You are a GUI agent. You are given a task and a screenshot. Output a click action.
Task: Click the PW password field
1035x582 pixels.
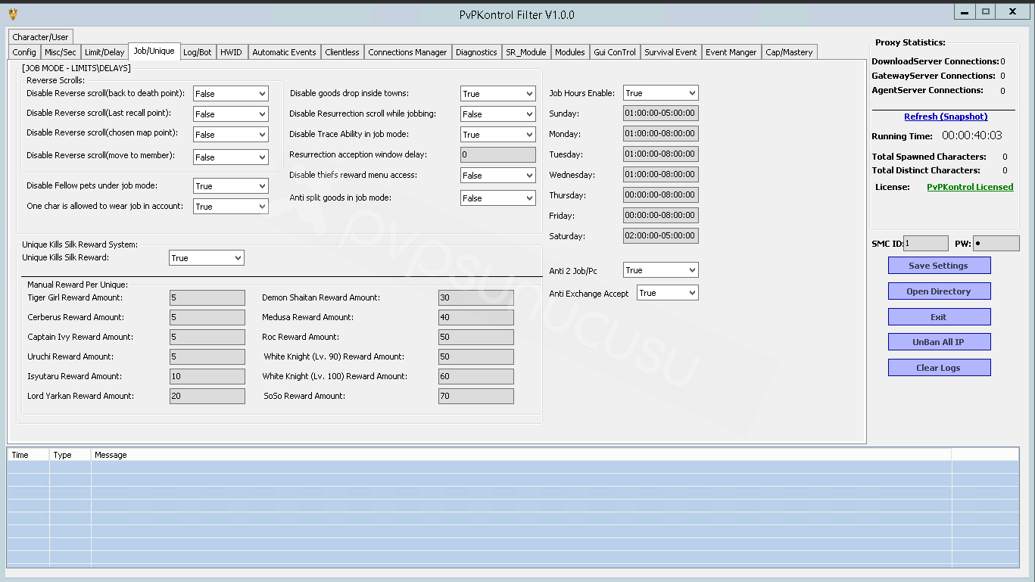(996, 244)
